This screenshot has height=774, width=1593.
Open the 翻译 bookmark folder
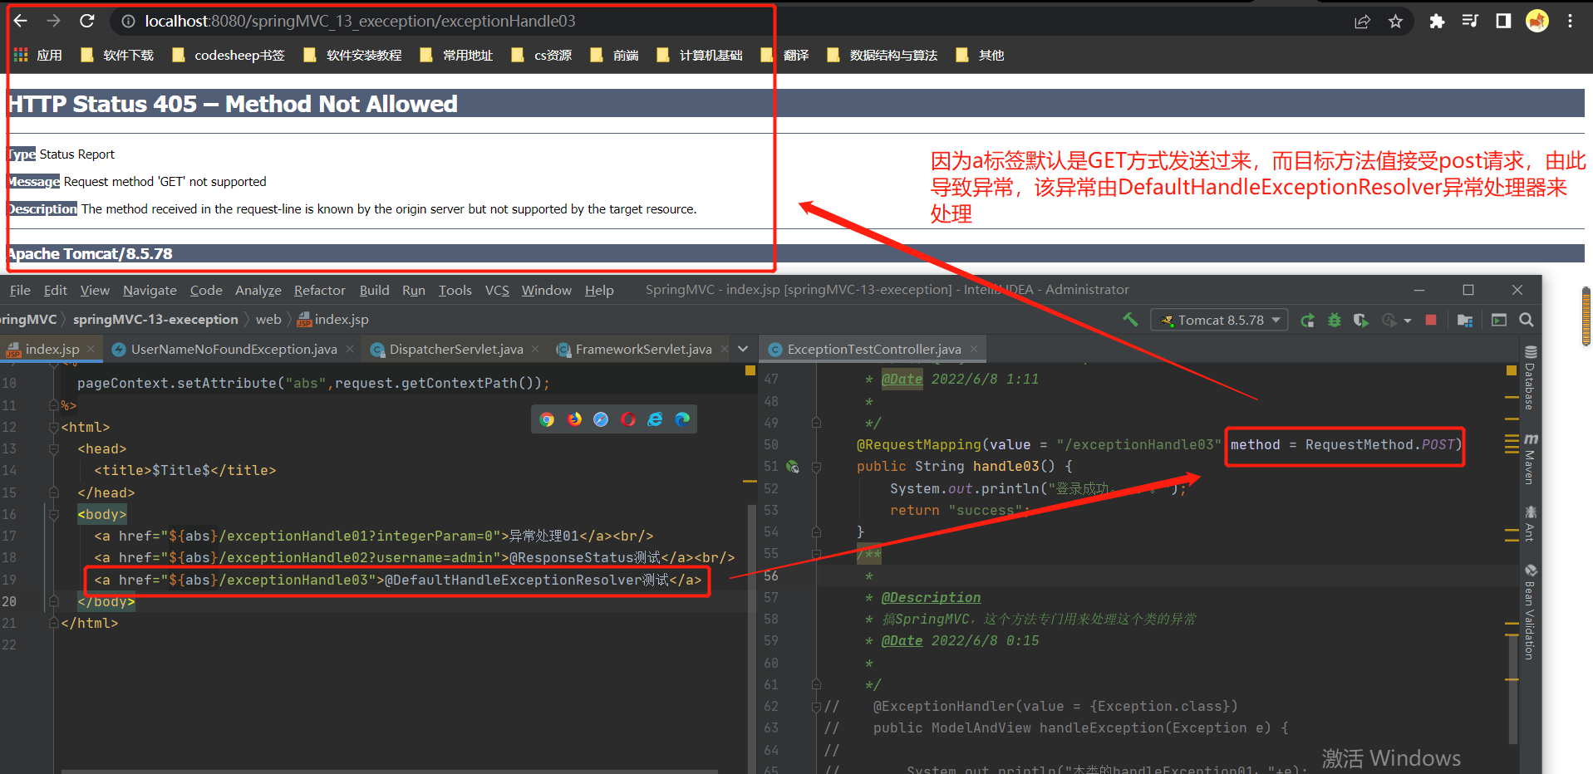tap(785, 55)
